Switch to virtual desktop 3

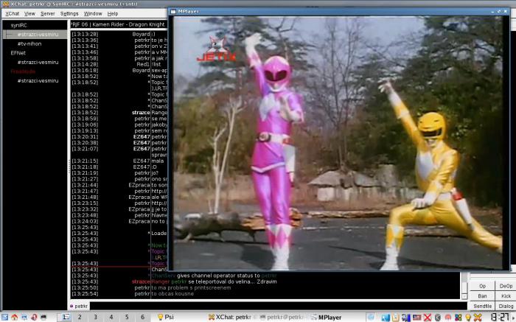95,317
